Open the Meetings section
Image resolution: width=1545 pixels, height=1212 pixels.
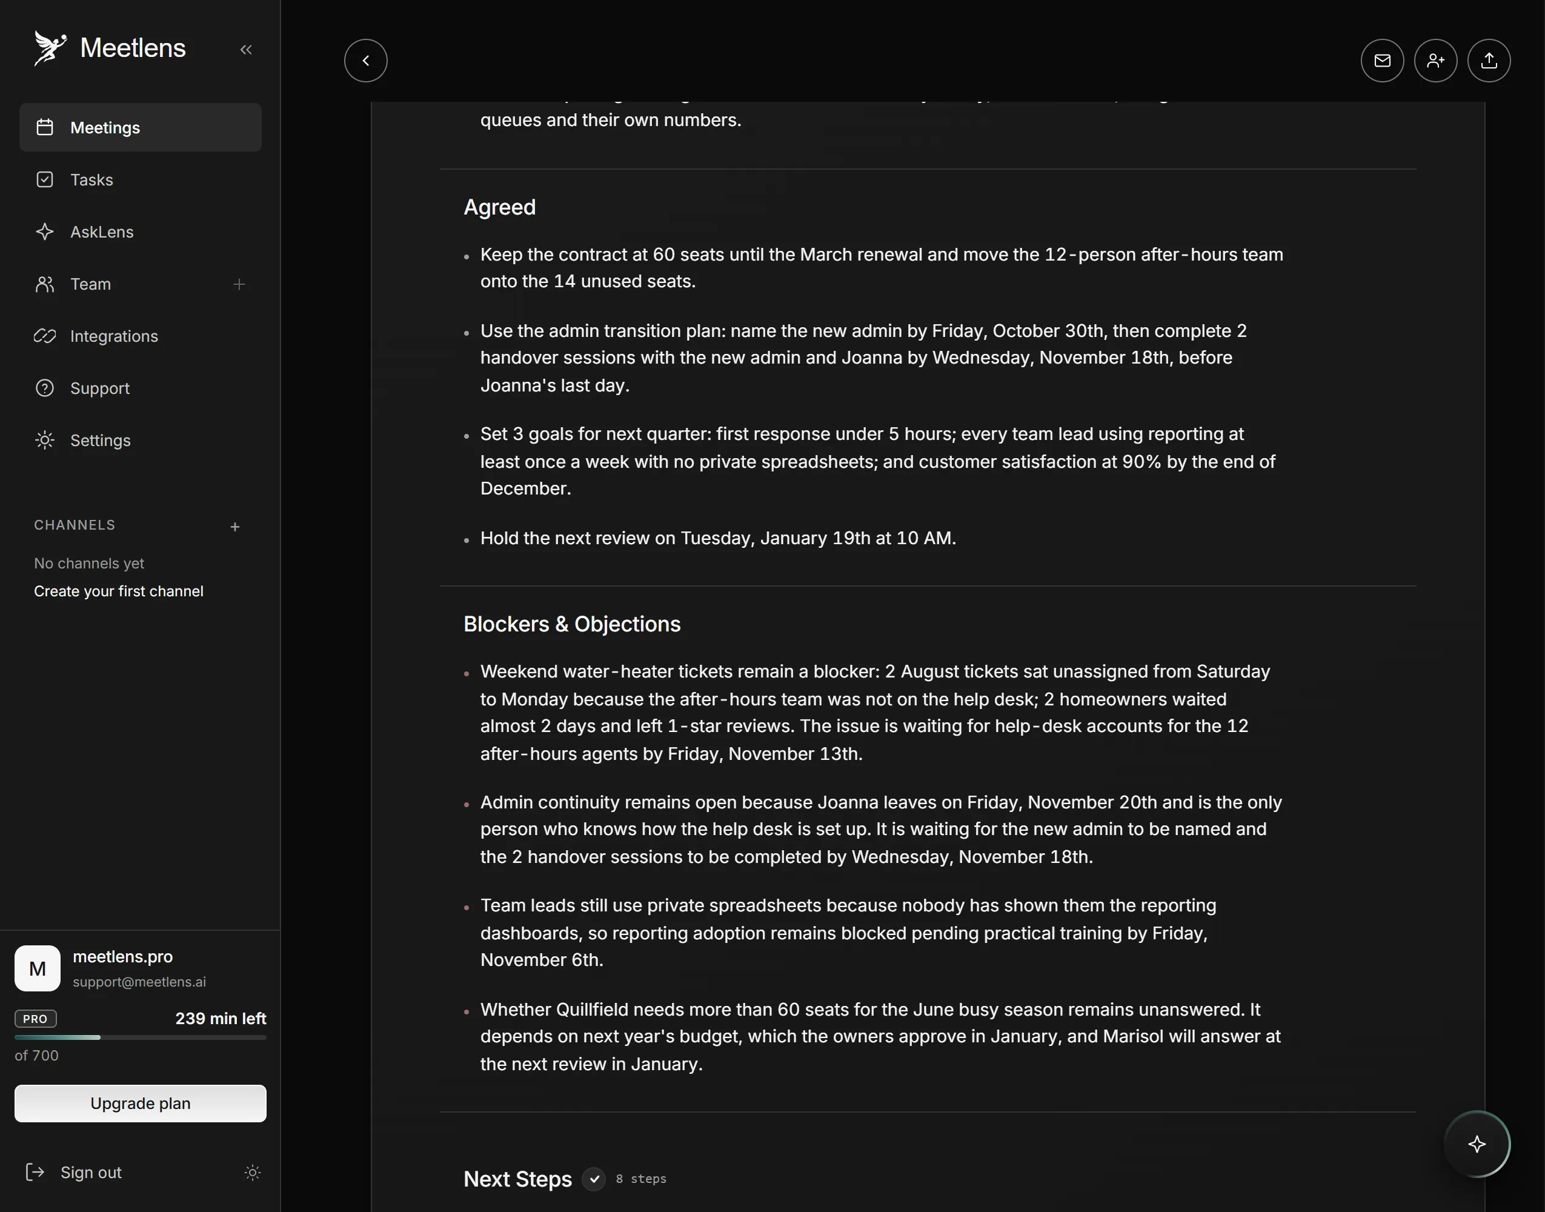pos(141,128)
